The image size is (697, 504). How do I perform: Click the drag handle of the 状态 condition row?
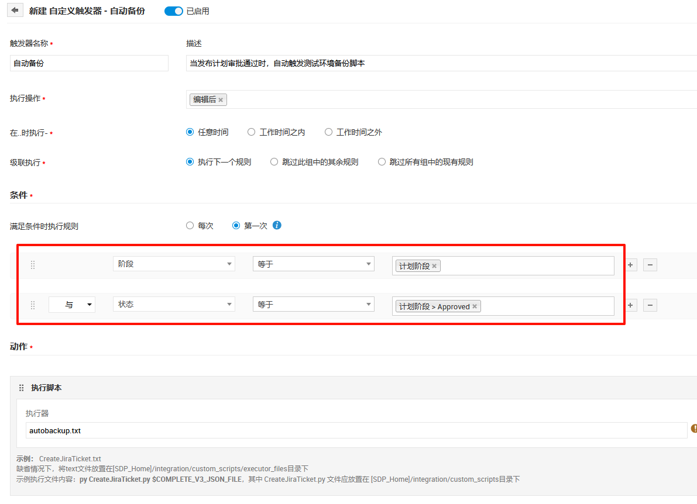[x=33, y=305]
